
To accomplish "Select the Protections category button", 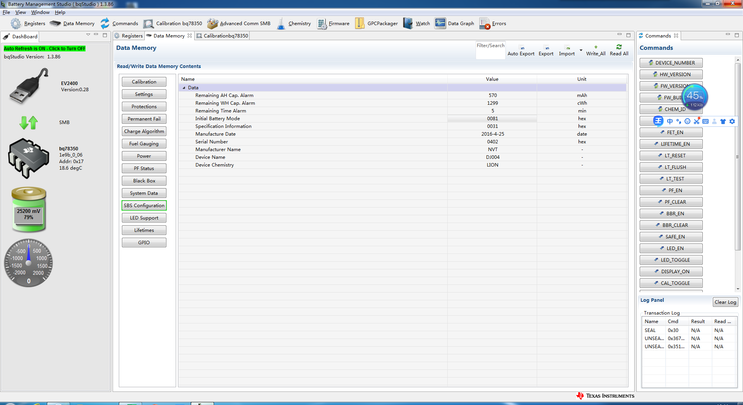I will point(144,107).
